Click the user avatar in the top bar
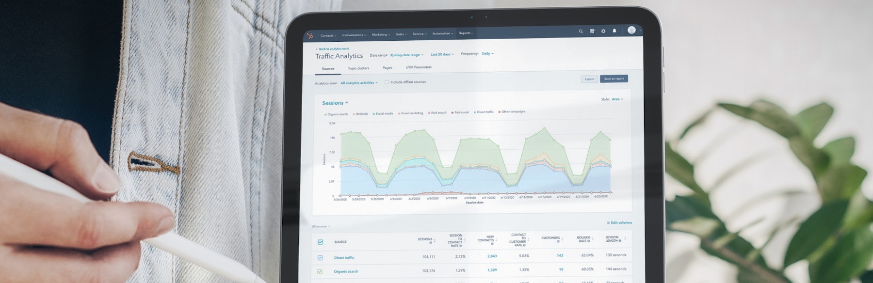The image size is (873, 283). tap(631, 30)
